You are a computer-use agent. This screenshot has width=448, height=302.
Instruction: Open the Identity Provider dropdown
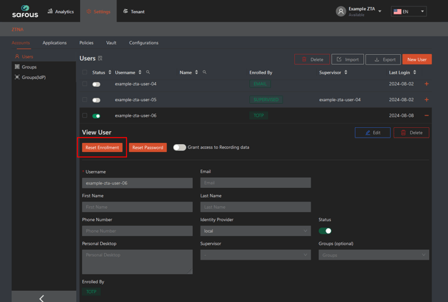pos(255,231)
